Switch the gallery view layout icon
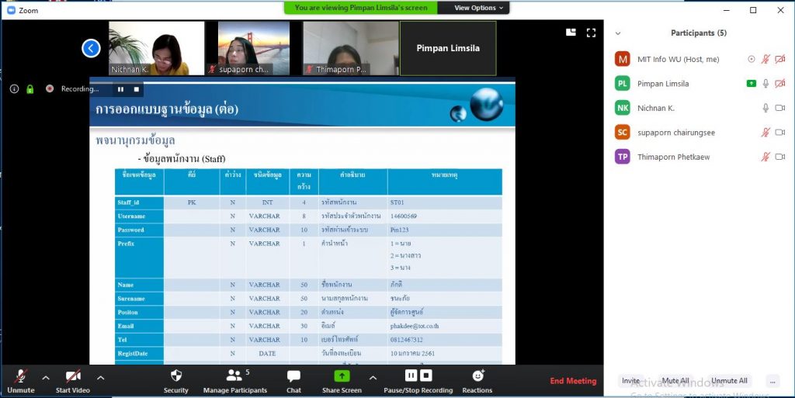795x398 pixels. coord(571,33)
